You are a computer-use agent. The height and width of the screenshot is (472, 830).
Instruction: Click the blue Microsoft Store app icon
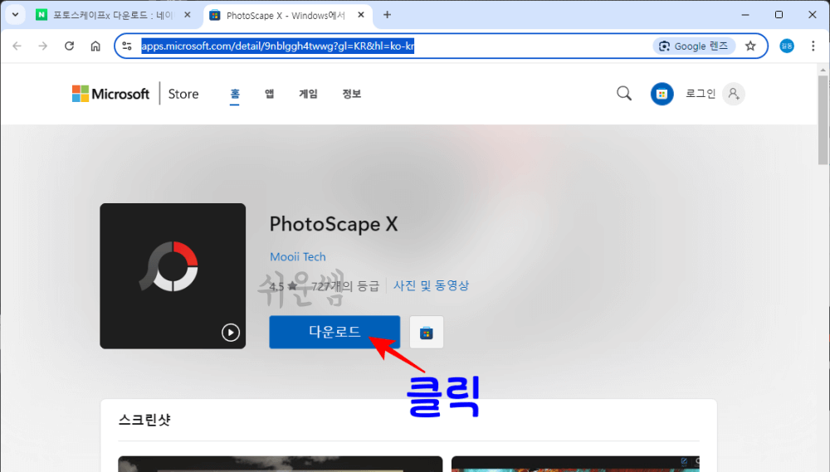[662, 95]
